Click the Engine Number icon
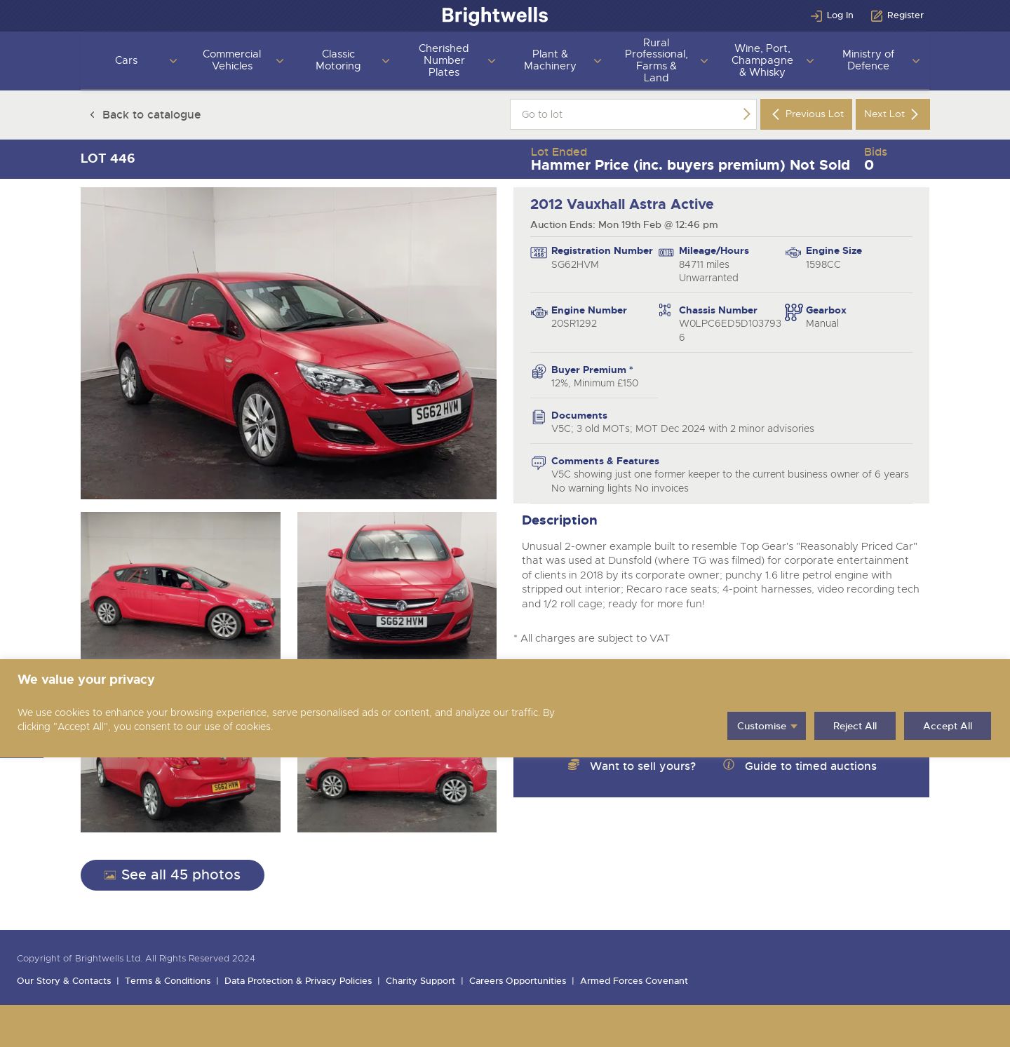This screenshot has height=1047, width=1010. coord(539,312)
